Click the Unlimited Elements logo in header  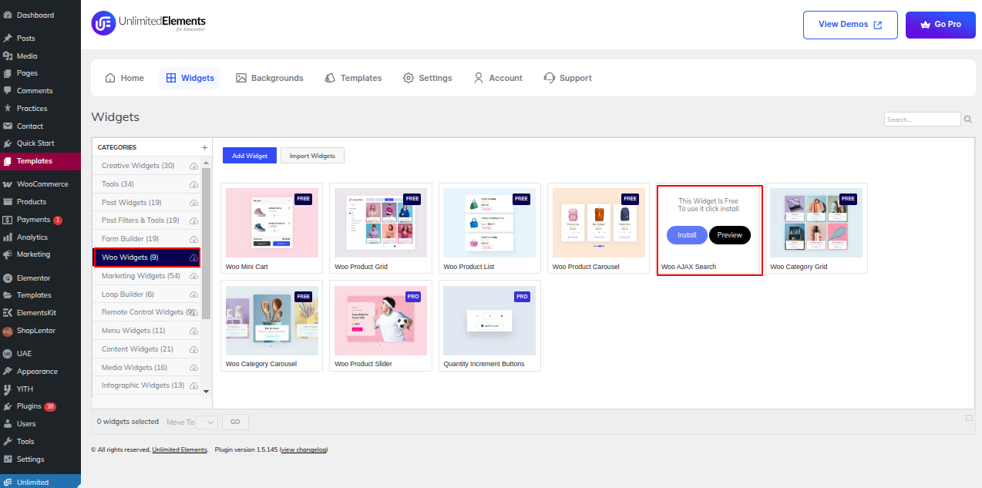coord(149,24)
